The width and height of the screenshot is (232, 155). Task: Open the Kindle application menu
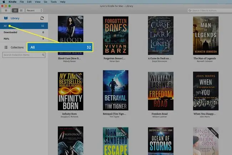click(x=12, y=2)
